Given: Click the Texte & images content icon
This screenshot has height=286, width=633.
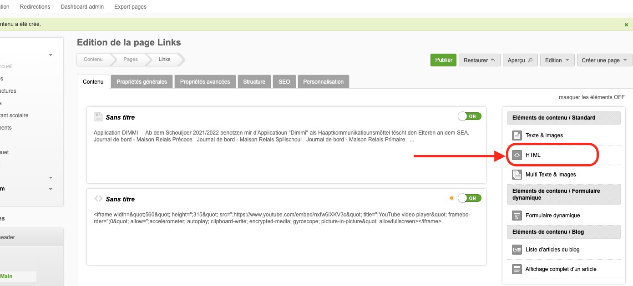Looking at the screenshot, I should pyautogui.click(x=517, y=135).
